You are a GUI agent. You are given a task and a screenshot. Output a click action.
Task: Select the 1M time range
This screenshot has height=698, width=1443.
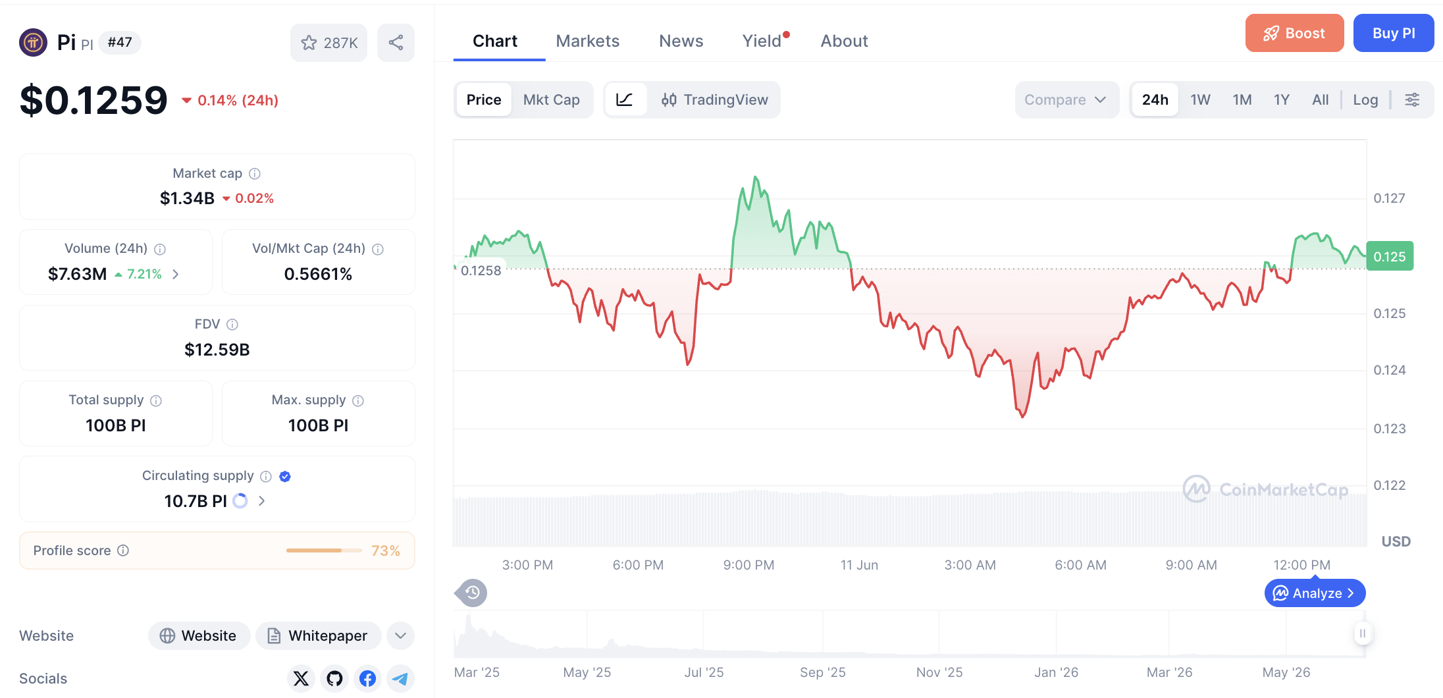(x=1242, y=100)
